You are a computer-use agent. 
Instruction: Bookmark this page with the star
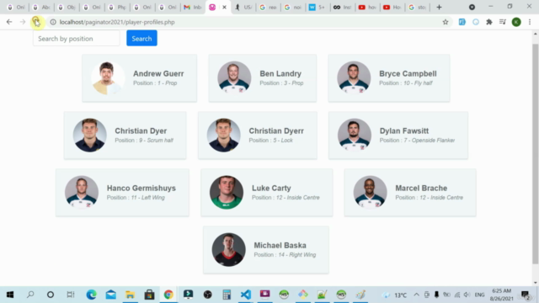pos(446,22)
